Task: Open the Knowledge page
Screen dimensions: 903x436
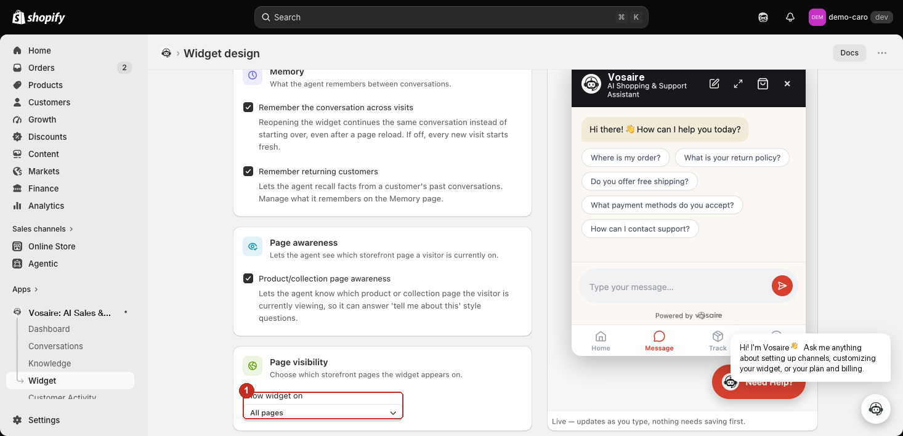Action: coord(50,363)
